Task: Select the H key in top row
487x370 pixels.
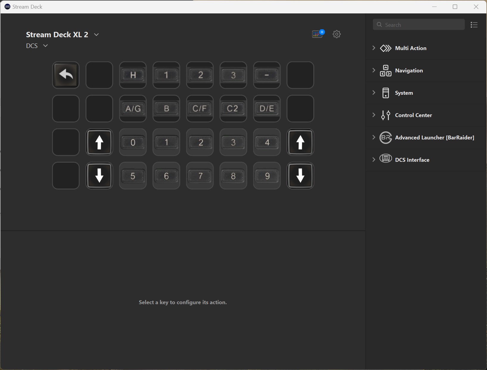Action: (x=133, y=75)
